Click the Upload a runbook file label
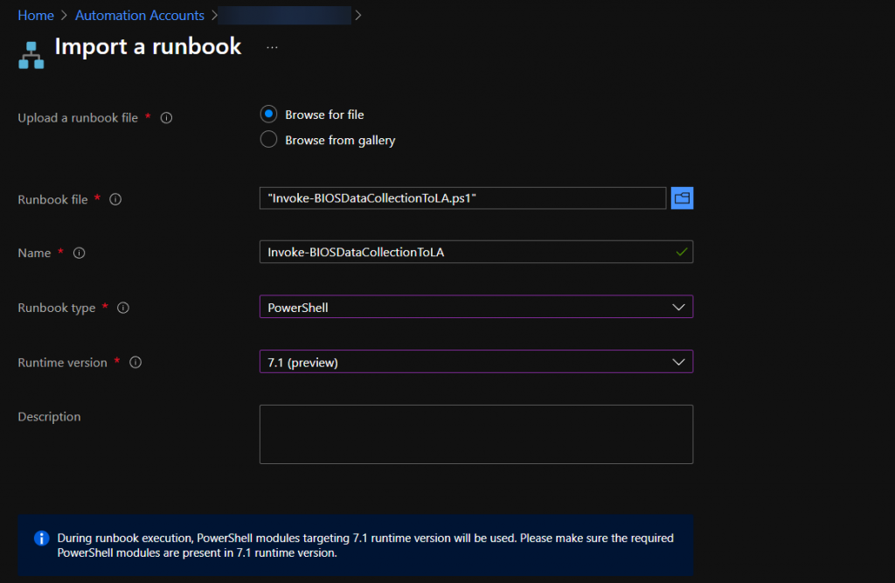The width and height of the screenshot is (895, 583). pyautogui.click(x=78, y=118)
